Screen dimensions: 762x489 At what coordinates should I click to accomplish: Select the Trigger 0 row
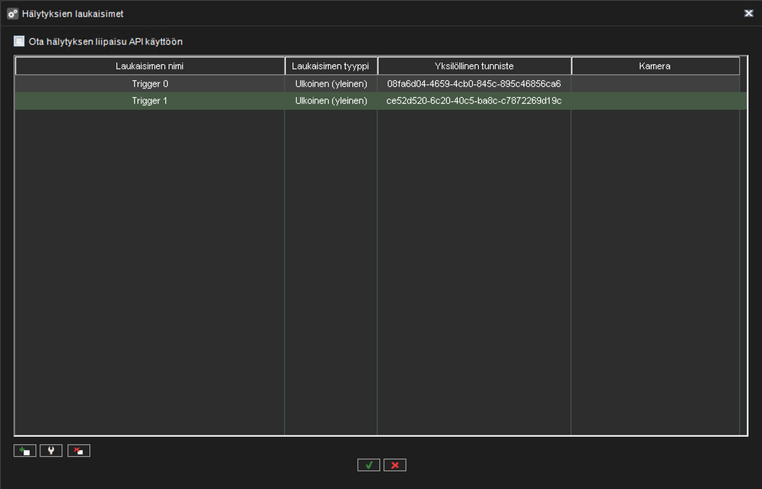pyautogui.click(x=150, y=83)
